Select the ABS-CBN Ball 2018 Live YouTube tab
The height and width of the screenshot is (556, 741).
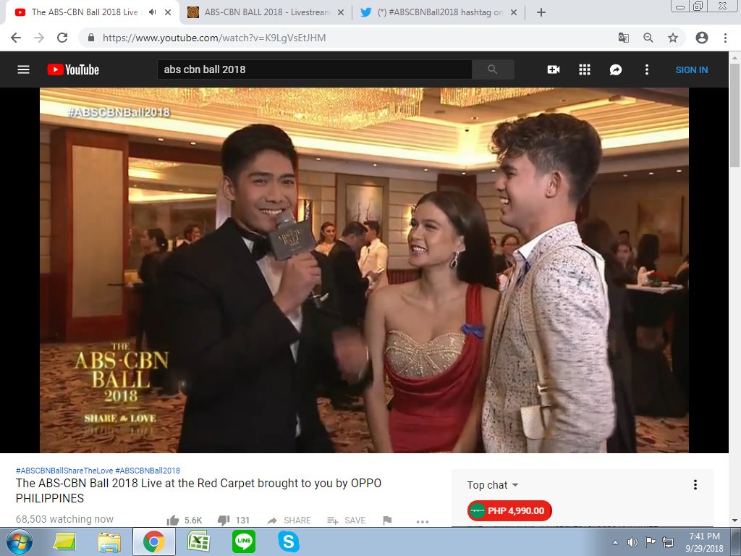[x=84, y=12]
